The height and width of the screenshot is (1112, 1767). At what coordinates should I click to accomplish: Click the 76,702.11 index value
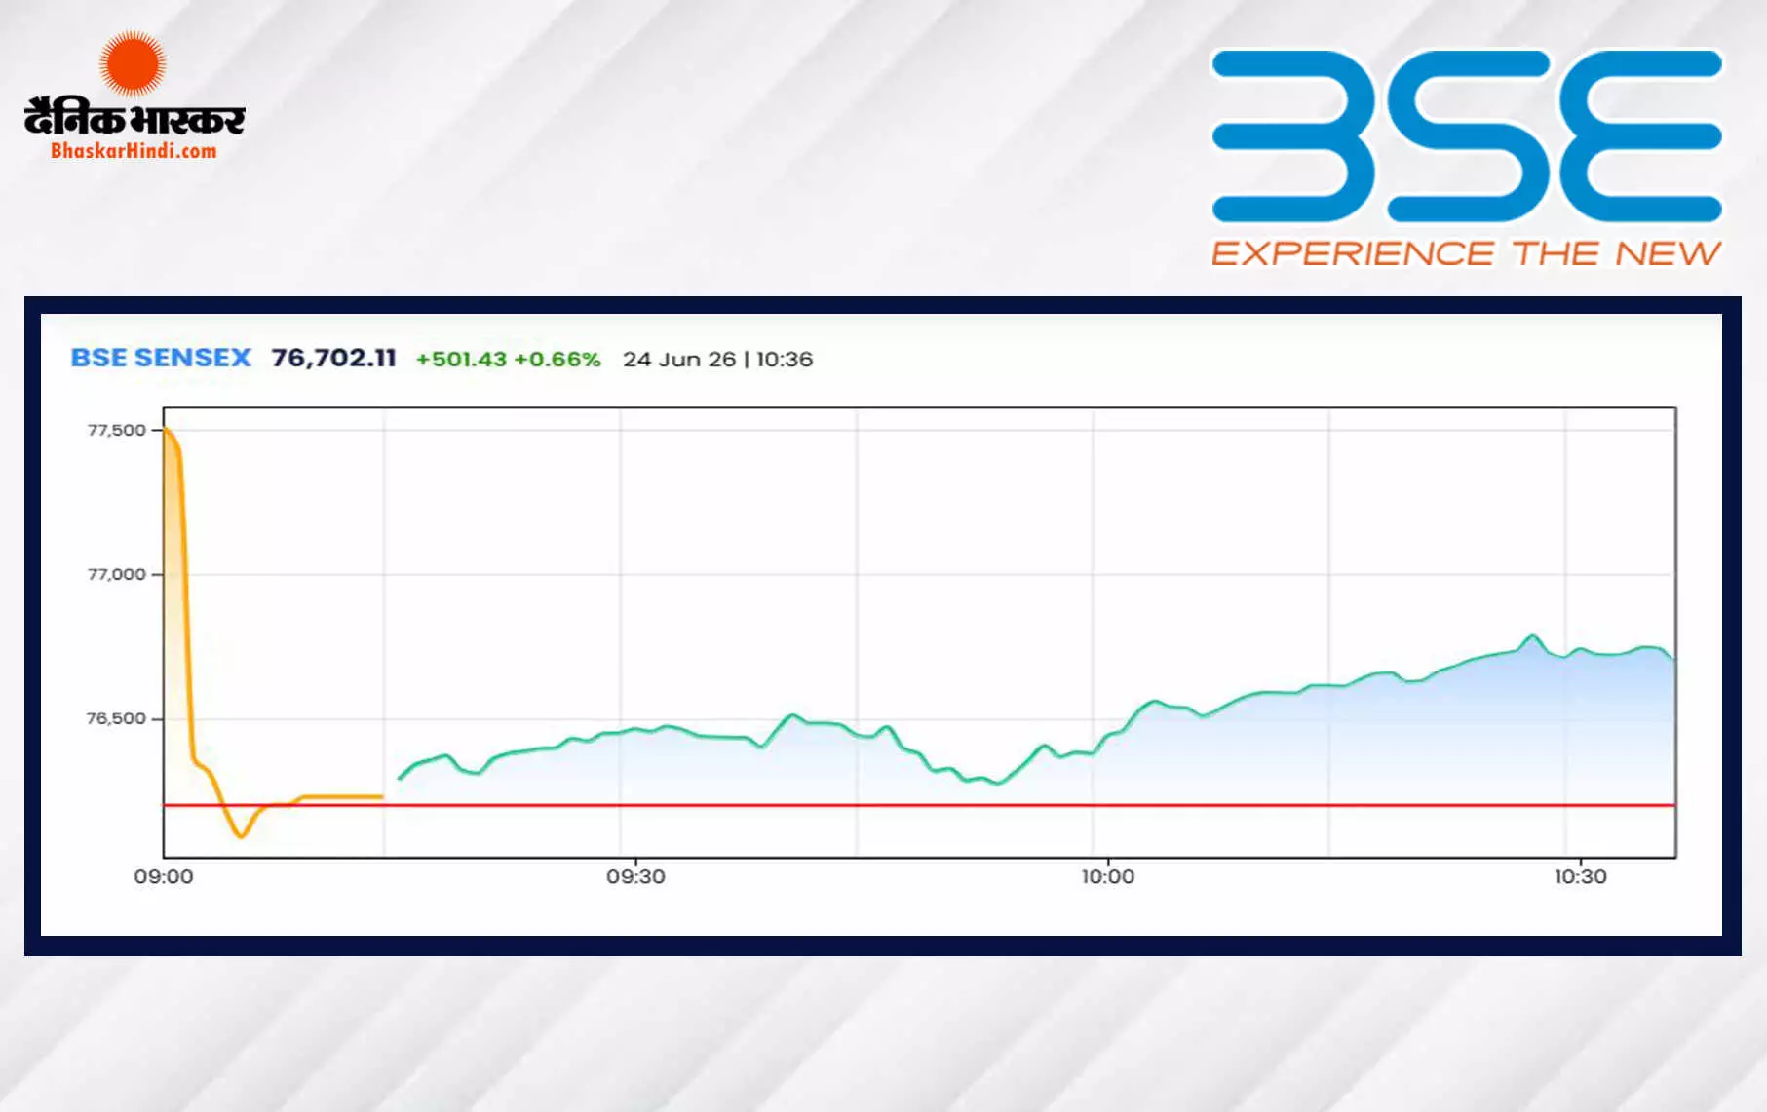(333, 358)
